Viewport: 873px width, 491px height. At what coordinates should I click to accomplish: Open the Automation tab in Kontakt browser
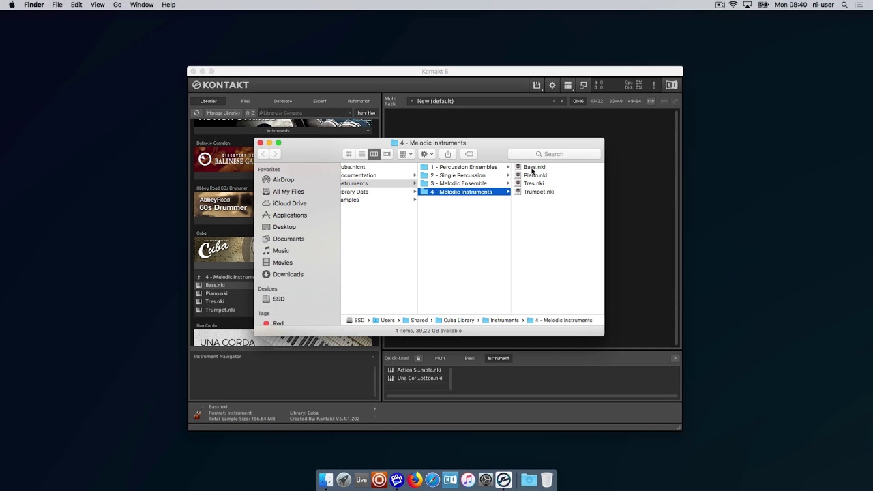(x=359, y=101)
